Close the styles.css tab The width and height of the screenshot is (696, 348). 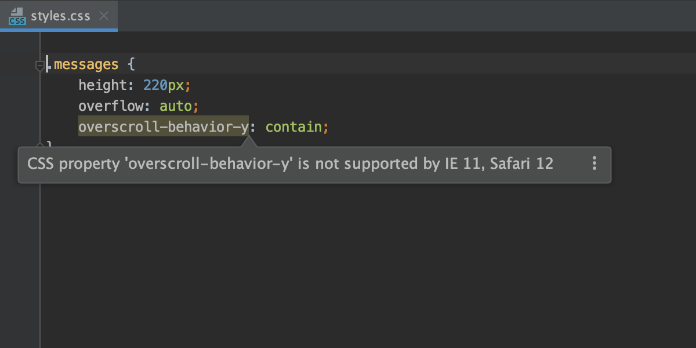103,16
